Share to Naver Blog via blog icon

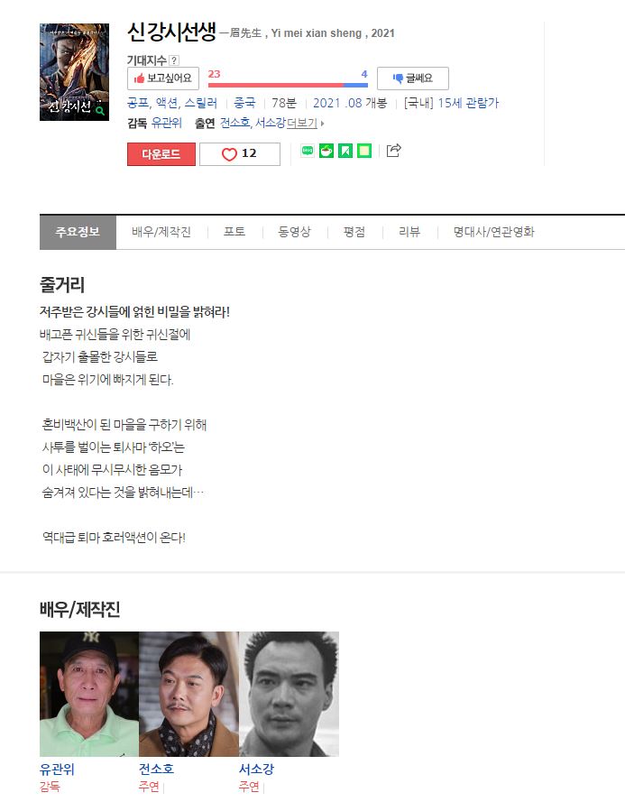[x=308, y=151]
